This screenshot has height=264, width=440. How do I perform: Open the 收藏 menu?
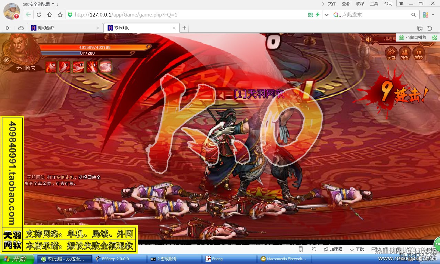[360, 4]
